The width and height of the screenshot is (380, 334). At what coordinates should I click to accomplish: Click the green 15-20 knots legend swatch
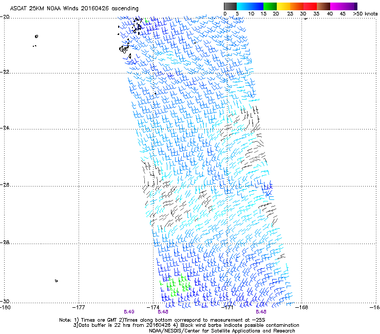click(270, 6)
